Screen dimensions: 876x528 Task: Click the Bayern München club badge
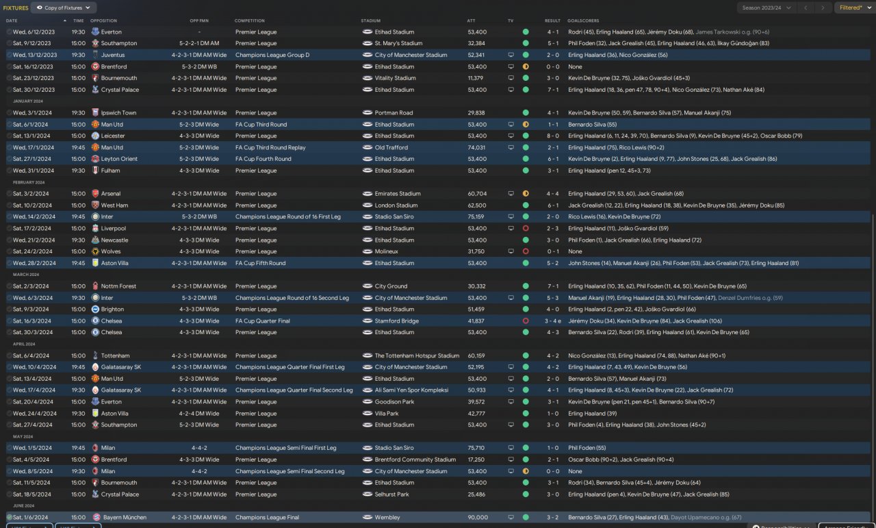pos(95,517)
